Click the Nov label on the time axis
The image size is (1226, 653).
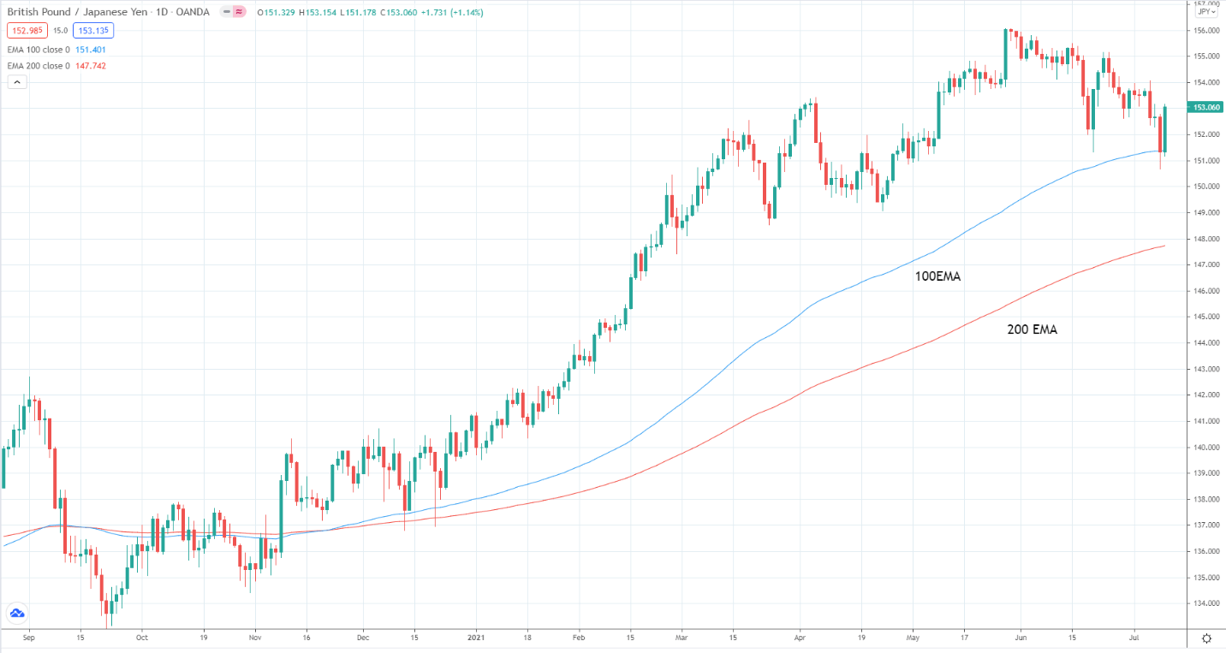point(254,638)
